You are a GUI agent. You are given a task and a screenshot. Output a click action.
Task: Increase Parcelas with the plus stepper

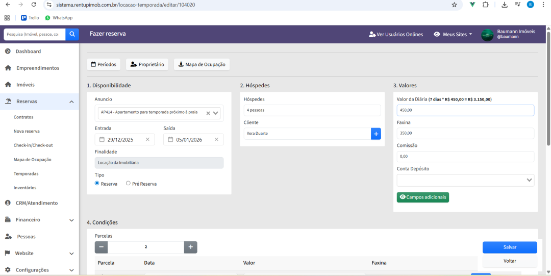(x=190, y=247)
